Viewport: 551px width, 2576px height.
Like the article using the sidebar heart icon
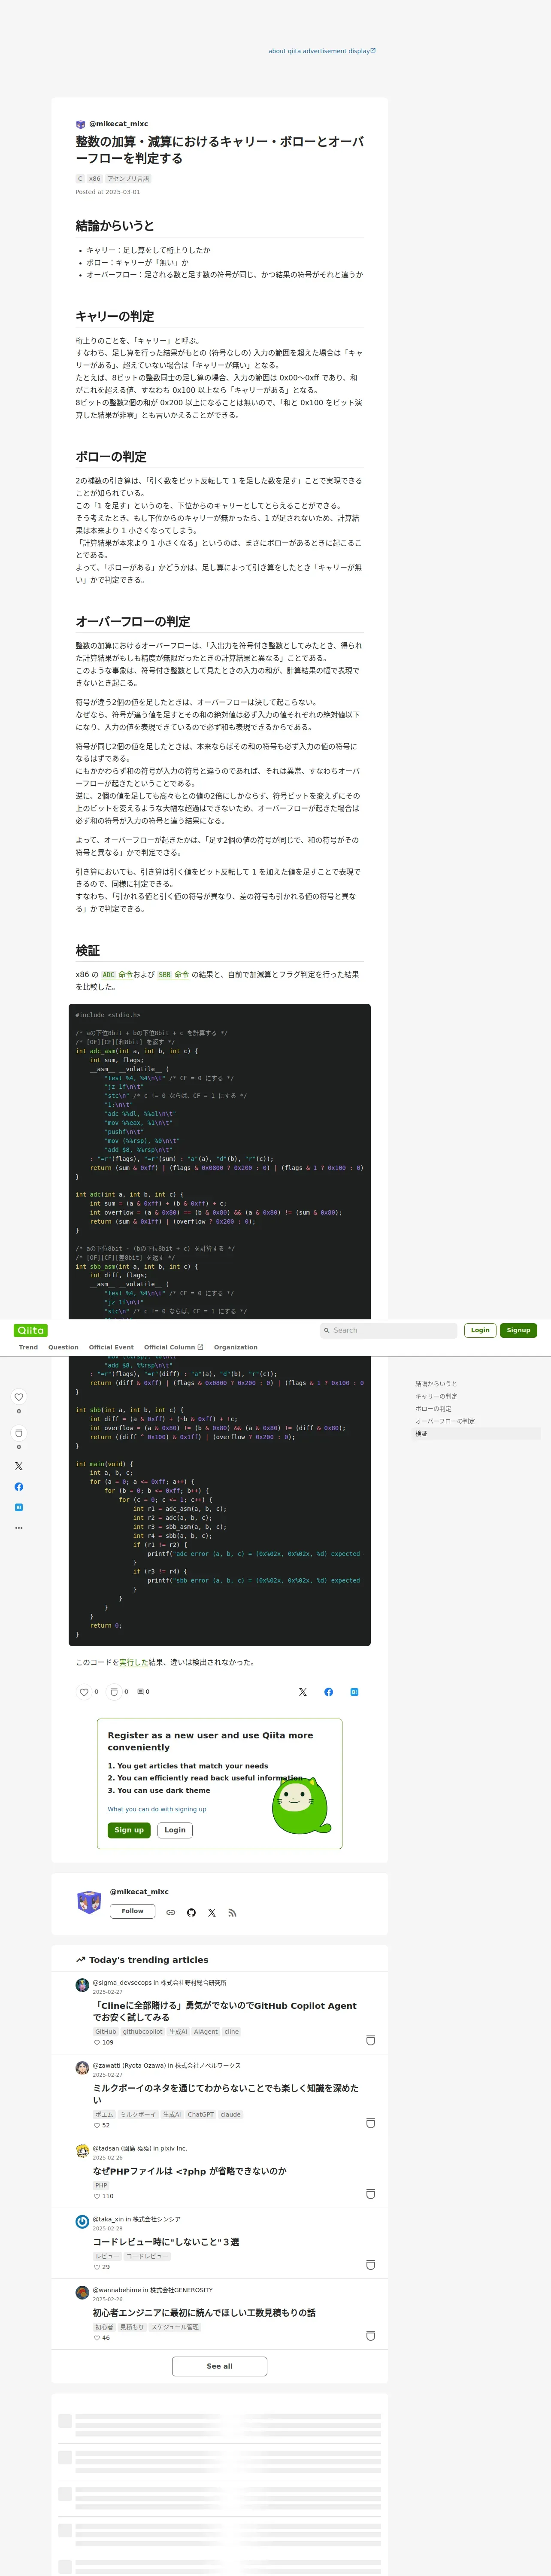tap(18, 1397)
